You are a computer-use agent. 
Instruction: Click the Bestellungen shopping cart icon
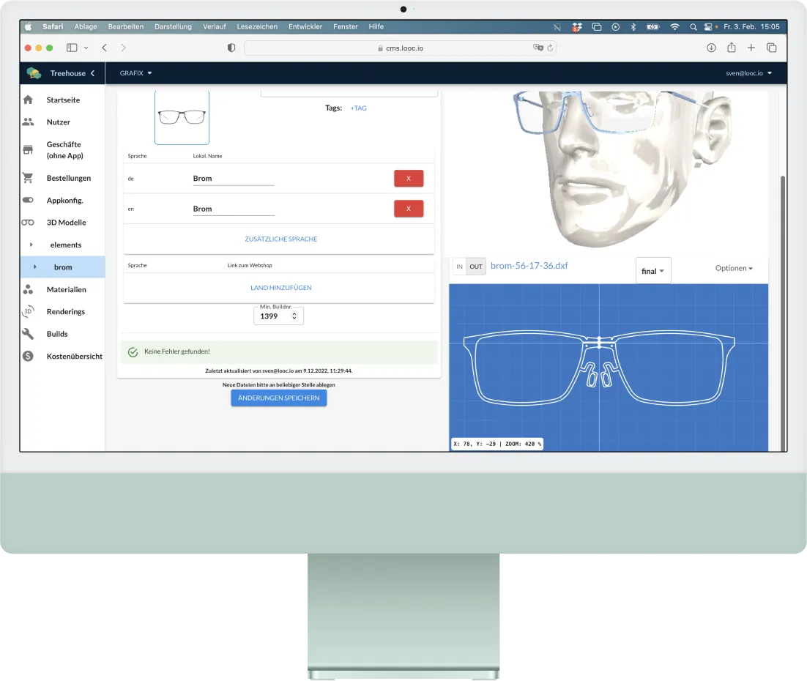28,178
